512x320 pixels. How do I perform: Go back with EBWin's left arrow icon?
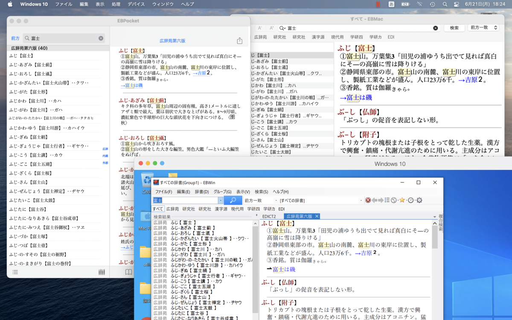pyautogui.click(x=374, y=200)
